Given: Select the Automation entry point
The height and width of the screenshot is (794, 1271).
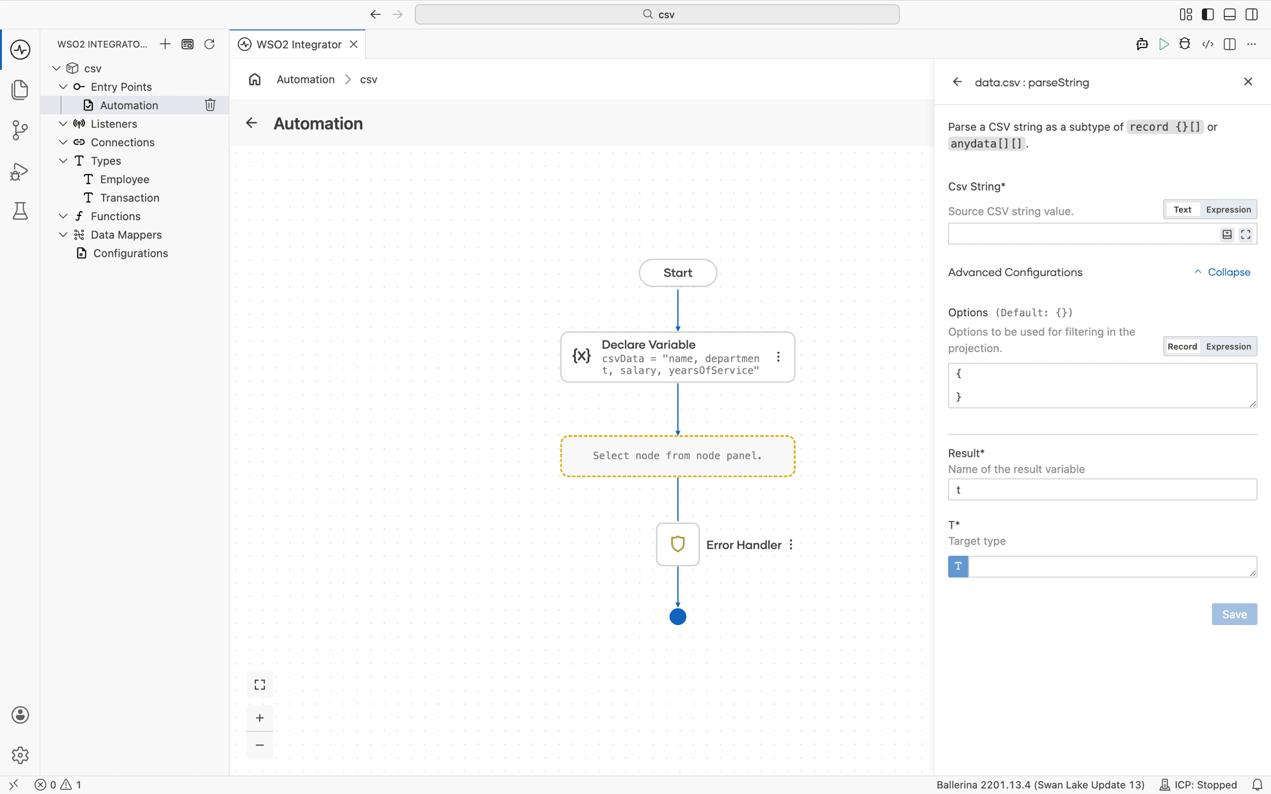Looking at the screenshot, I should (x=129, y=105).
